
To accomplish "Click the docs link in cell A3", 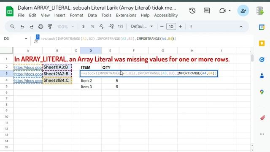I will click(x=28, y=74).
